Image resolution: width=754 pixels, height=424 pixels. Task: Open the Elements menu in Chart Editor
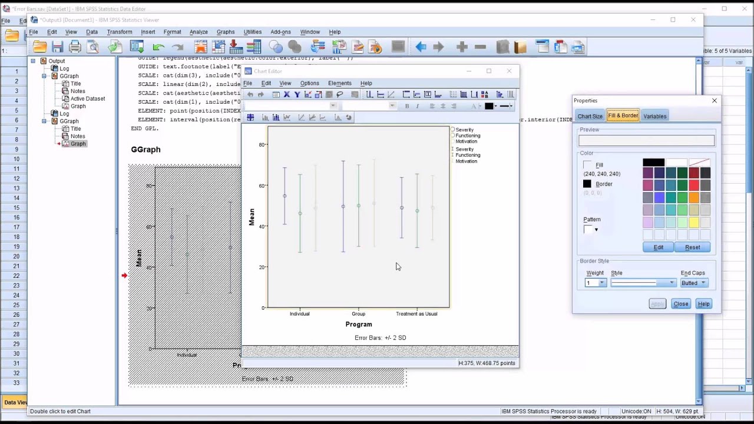(x=340, y=84)
